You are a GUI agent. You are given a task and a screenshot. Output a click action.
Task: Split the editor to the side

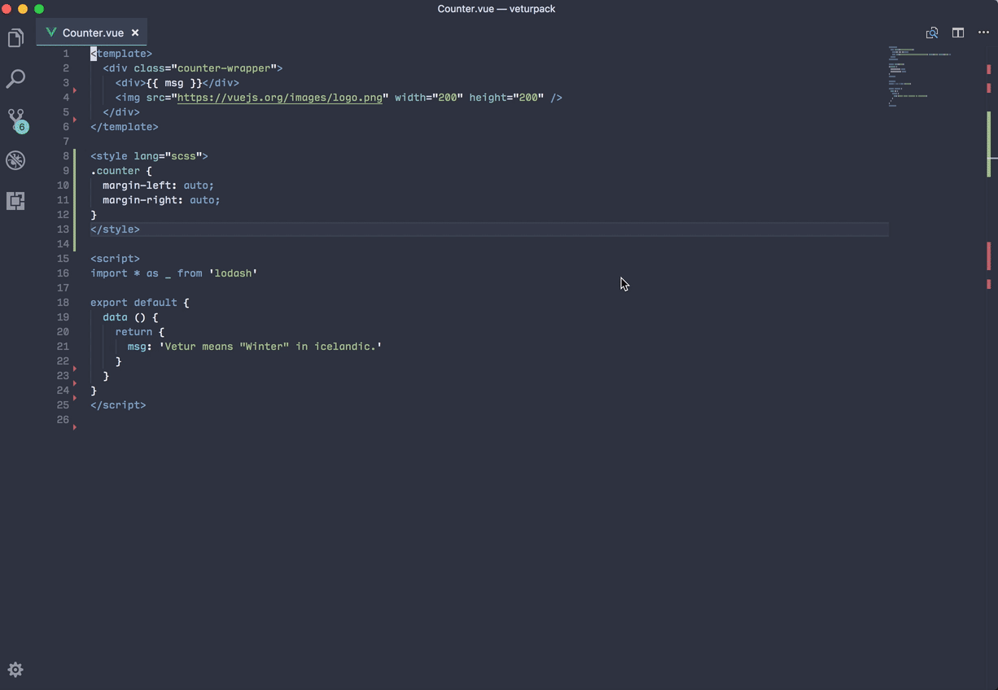[x=958, y=33]
